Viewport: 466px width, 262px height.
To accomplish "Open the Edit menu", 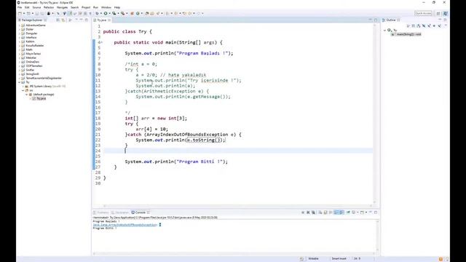I will tap(27, 7).
